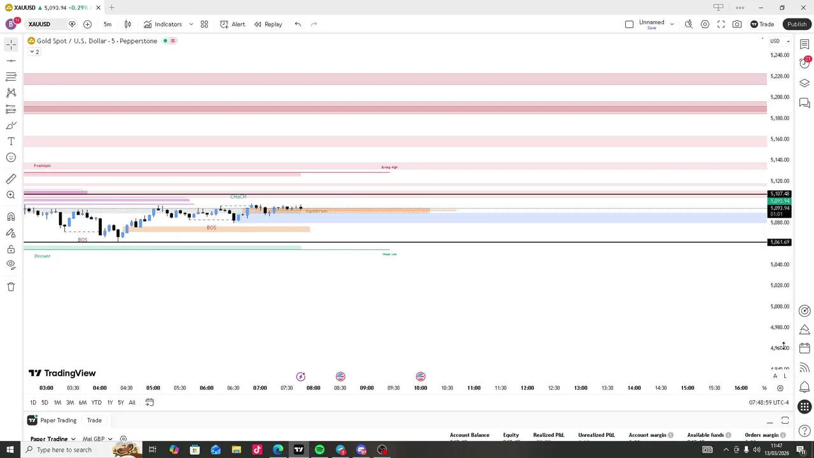Select the trend line drawing tool
Viewport: 814px width, 458px height.
(x=11, y=60)
